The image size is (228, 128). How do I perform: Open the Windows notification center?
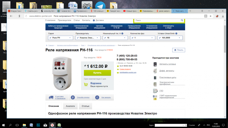223,125
